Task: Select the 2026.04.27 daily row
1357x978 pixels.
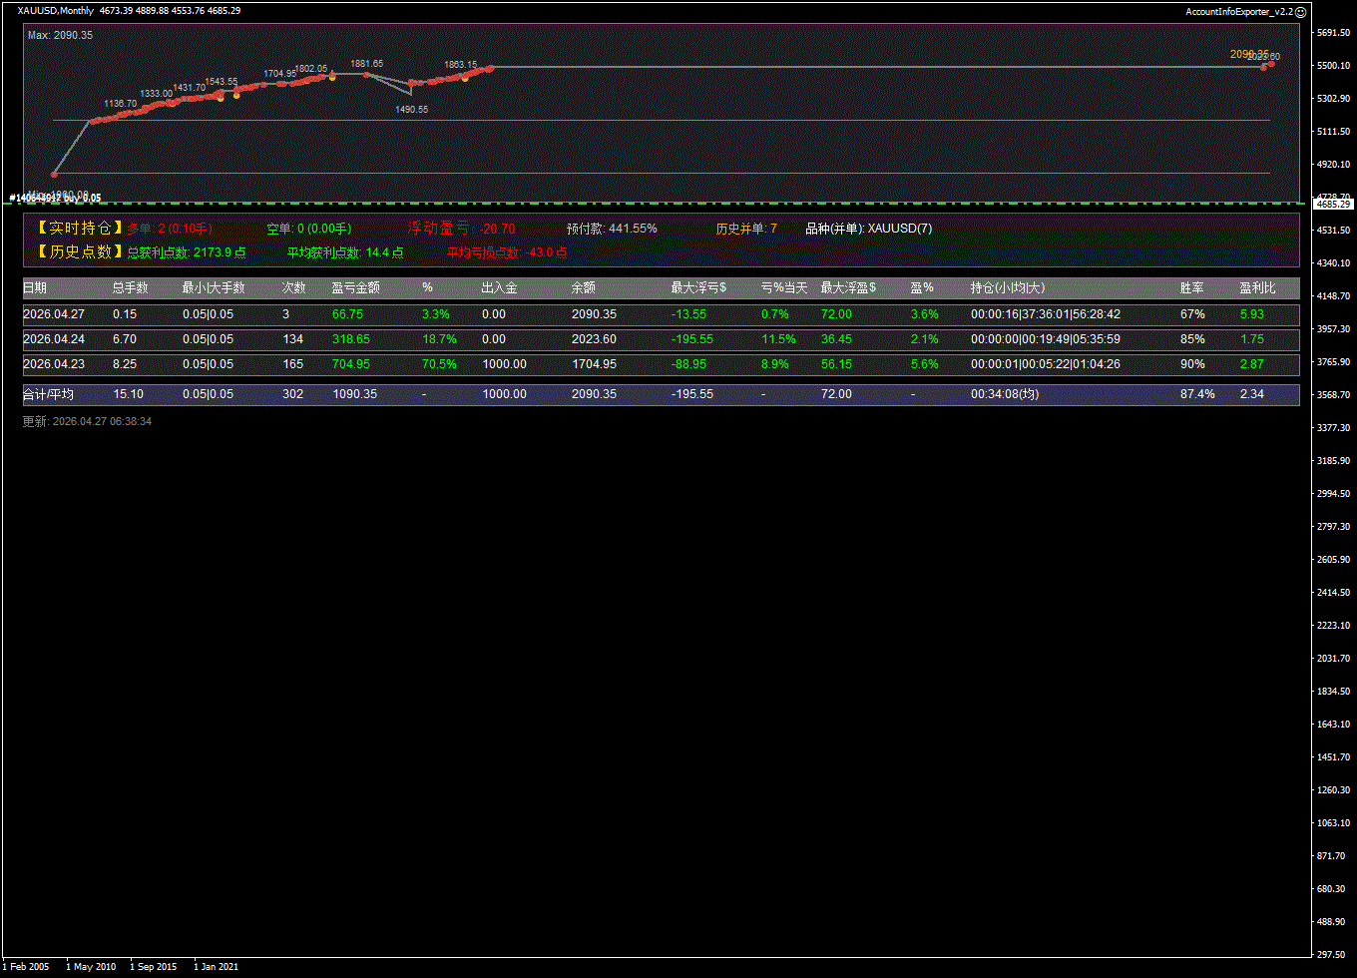Action: pos(661,314)
